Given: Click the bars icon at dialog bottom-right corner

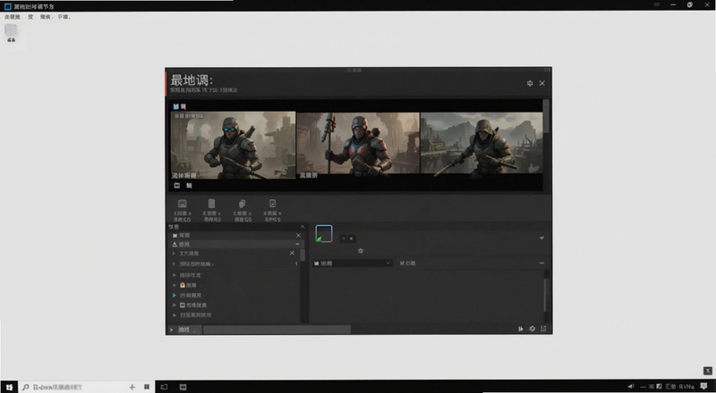Looking at the screenshot, I should click(543, 329).
